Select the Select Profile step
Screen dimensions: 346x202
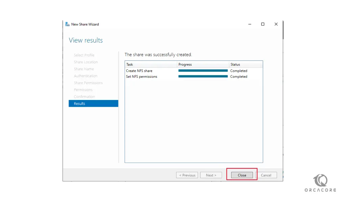[x=84, y=55]
